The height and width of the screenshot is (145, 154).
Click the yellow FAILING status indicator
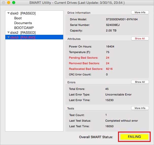[134, 137]
